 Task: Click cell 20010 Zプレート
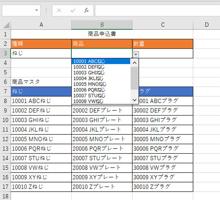102,187
